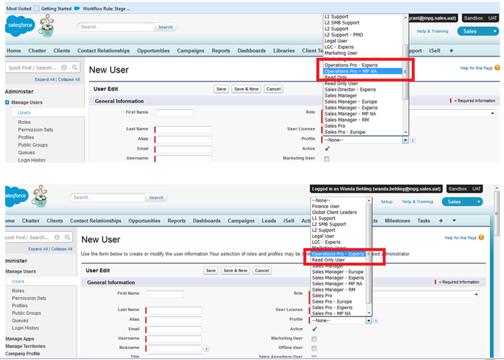Image resolution: width=504 pixels, height=360 pixels.
Task: Open Sales app menu in top screenshot
Action: (x=477, y=31)
